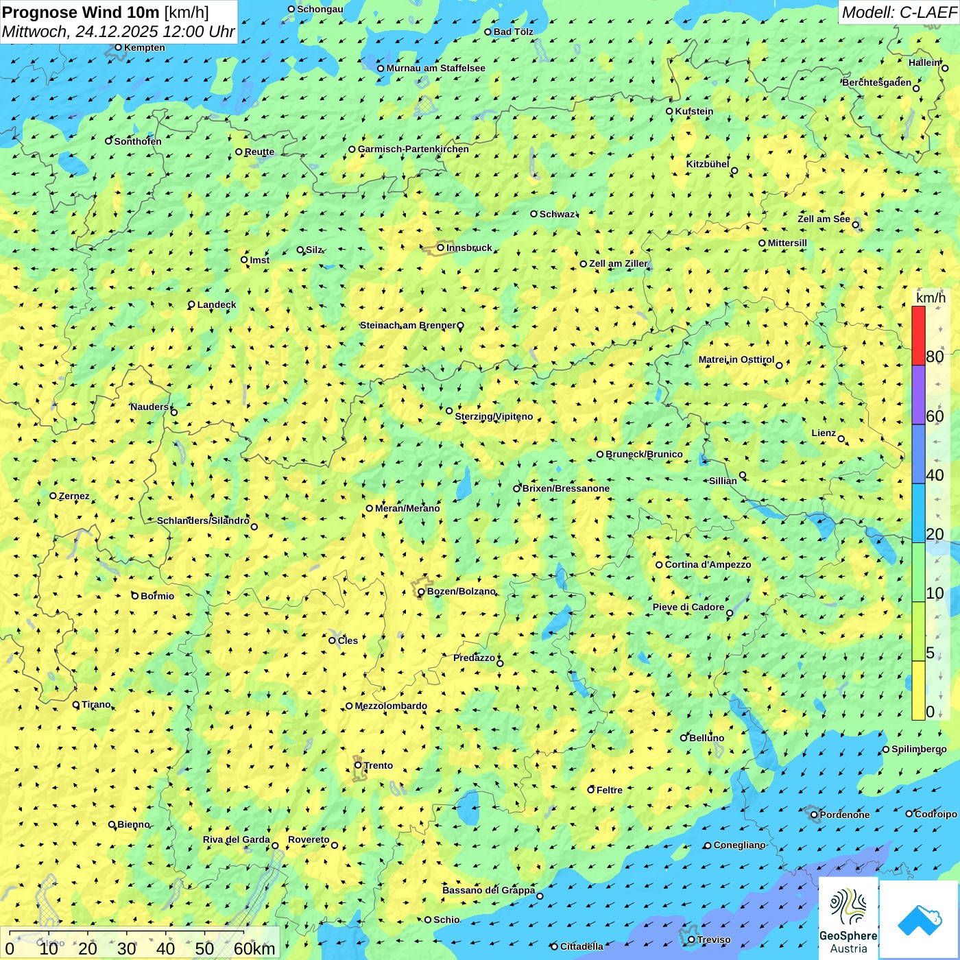Click the Schongau city marker
The height and width of the screenshot is (960, 960).
click(x=291, y=9)
